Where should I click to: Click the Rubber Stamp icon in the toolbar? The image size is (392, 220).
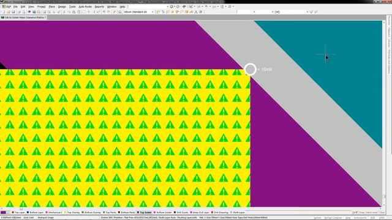79,12
